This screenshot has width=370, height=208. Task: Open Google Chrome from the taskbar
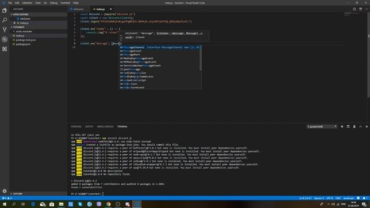click(x=108, y=204)
